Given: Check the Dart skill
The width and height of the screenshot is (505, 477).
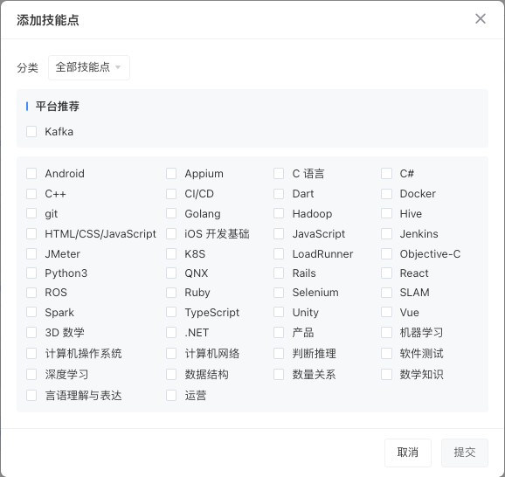Looking at the screenshot, I should 279,194.
